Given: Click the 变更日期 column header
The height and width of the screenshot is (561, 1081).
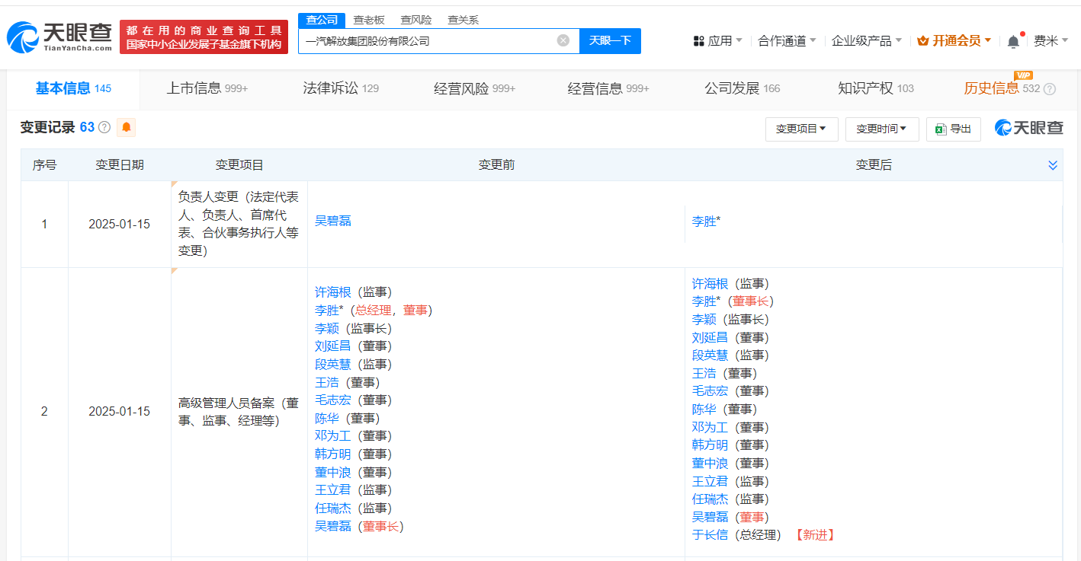Looking at the screenshot, I should 120,165.
